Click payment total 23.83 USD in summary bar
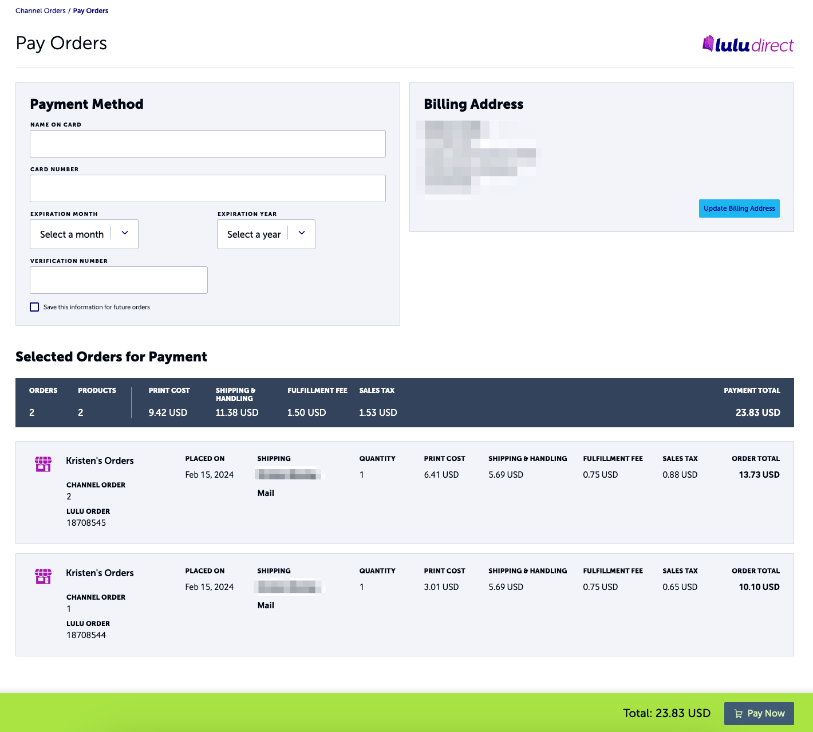Viewport: 813px width, 732px height. 758,412
